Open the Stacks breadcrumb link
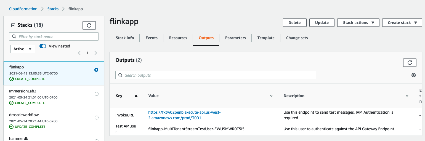 (x=53, y=9)
